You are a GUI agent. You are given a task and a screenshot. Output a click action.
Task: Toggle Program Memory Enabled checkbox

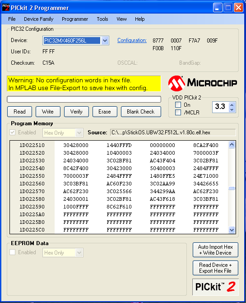[x=13, y=133]
